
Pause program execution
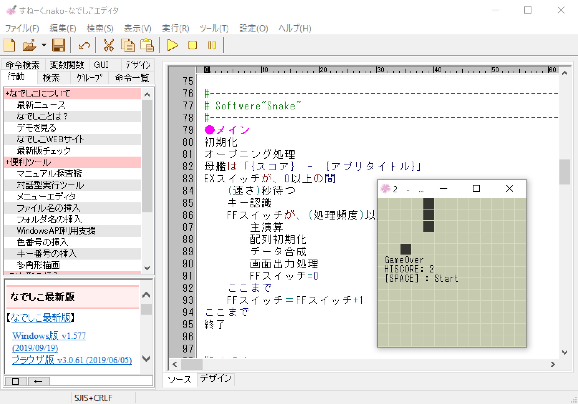pos(211,45)
